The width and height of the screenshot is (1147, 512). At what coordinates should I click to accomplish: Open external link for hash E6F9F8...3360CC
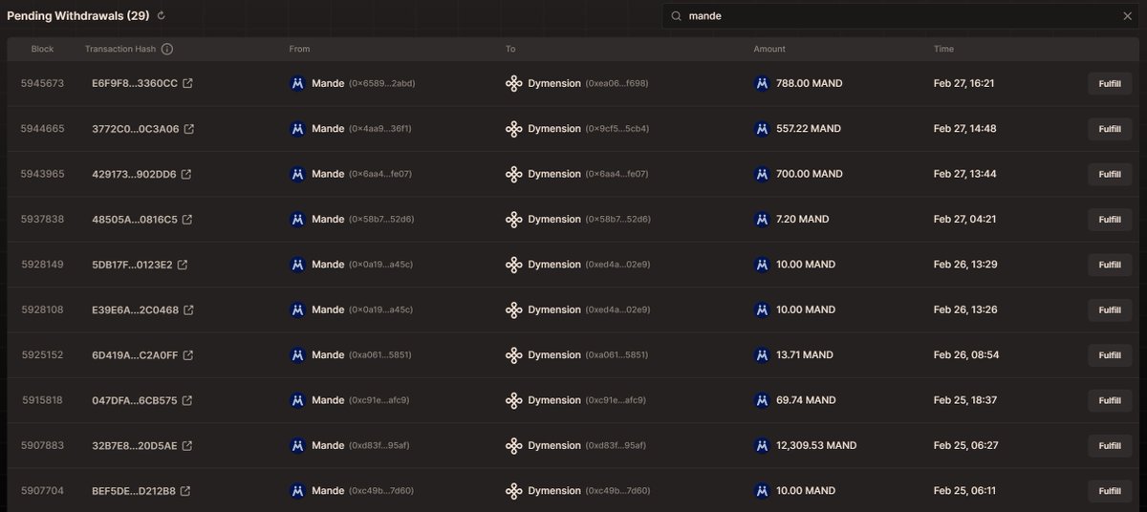[x=187, y=83]
